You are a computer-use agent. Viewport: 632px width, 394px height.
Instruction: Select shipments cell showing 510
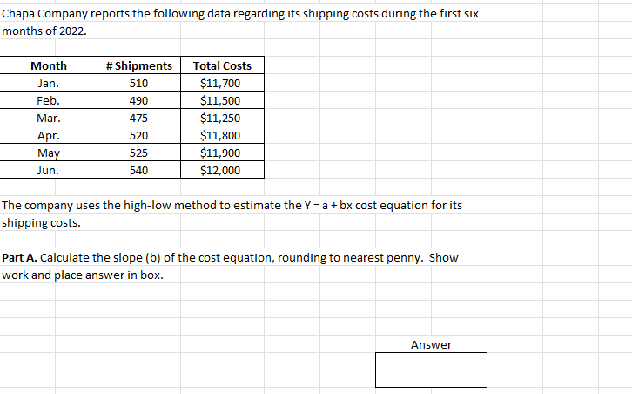138,83
